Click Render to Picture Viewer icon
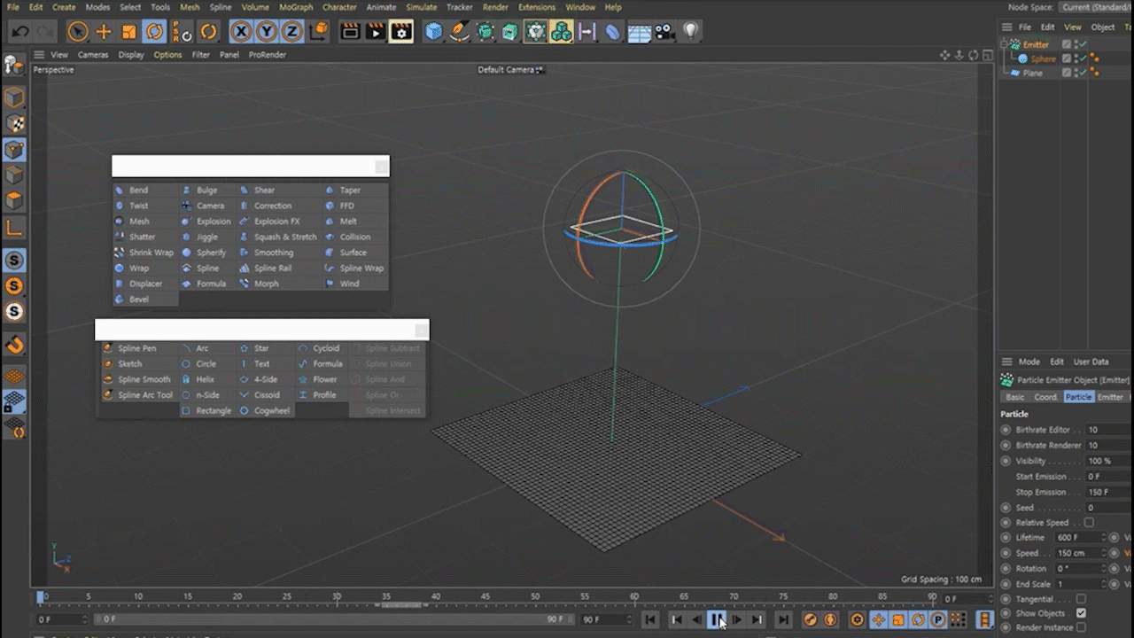Image resolution: width=1134 pixels, height=638 pixels. pos(376,32)
